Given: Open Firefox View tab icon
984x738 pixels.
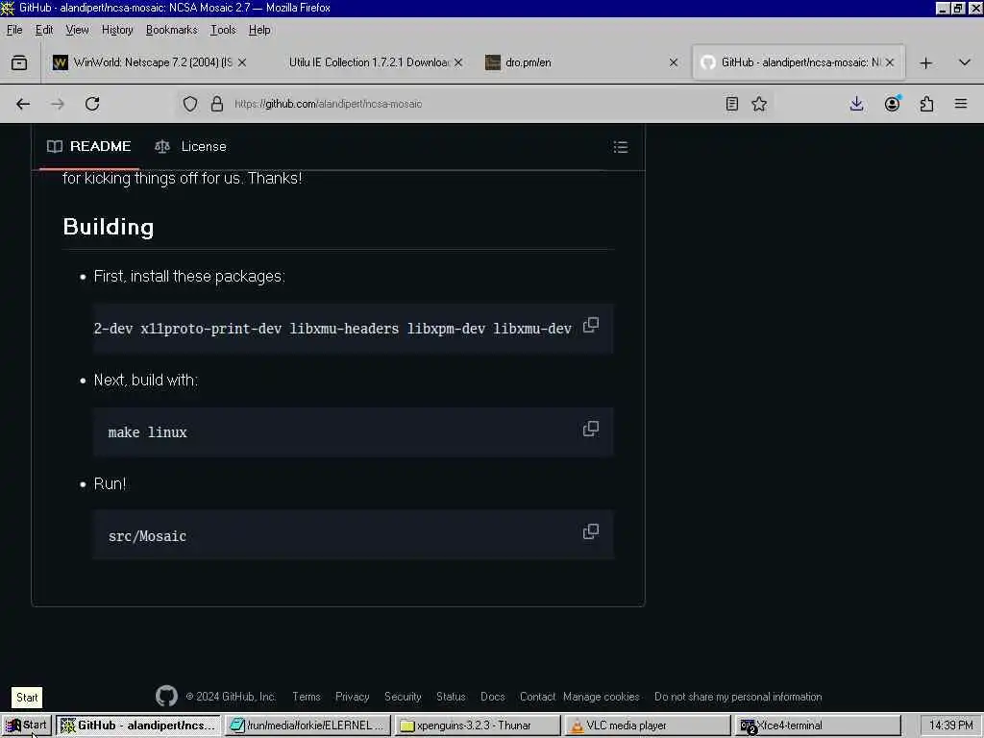Looking at the screenshot, I should pyautogui.click(x=19, y=62).
